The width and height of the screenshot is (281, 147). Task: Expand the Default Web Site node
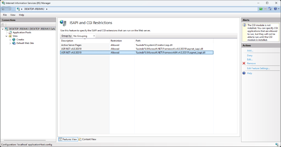(10, 43)
